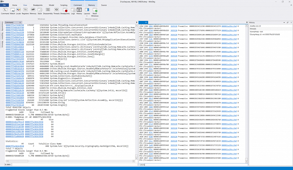Open the Disassembly window from the ribbon
This screenshot has height=170, width=293.
tap(48, 11)
